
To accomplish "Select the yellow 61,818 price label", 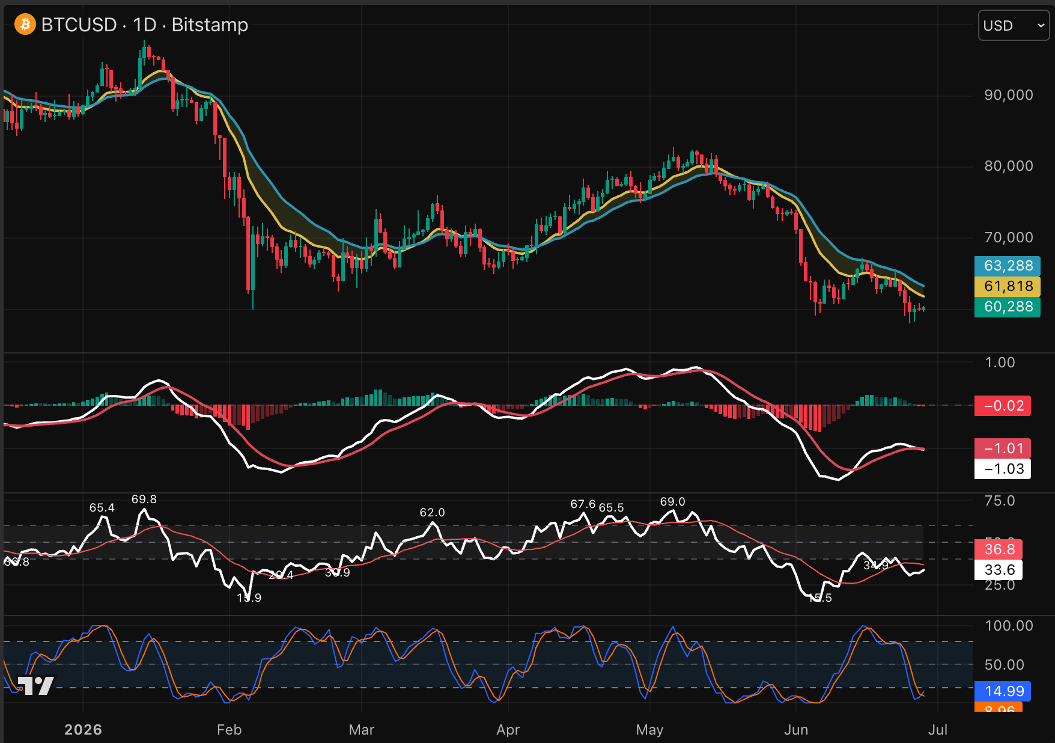I will [x=1007, y=286].
